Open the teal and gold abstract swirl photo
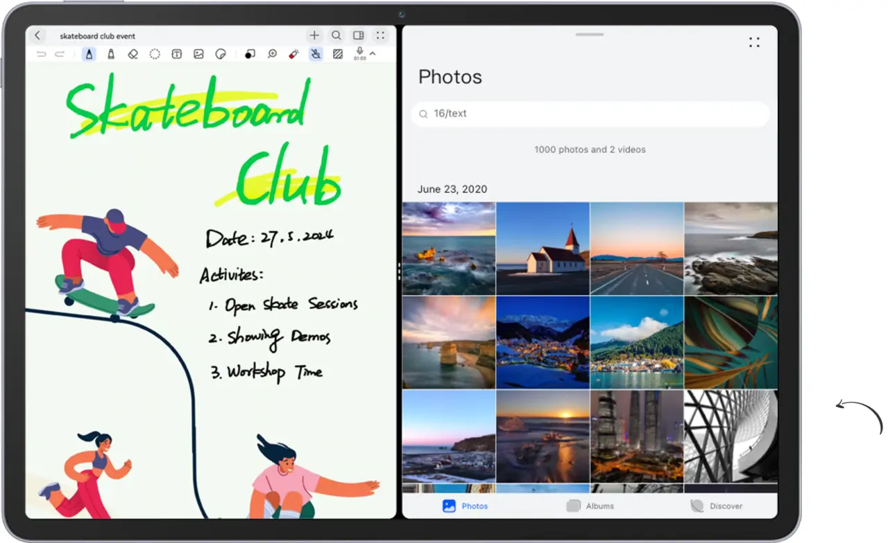The image size is (888, 543). click(731, 342)
